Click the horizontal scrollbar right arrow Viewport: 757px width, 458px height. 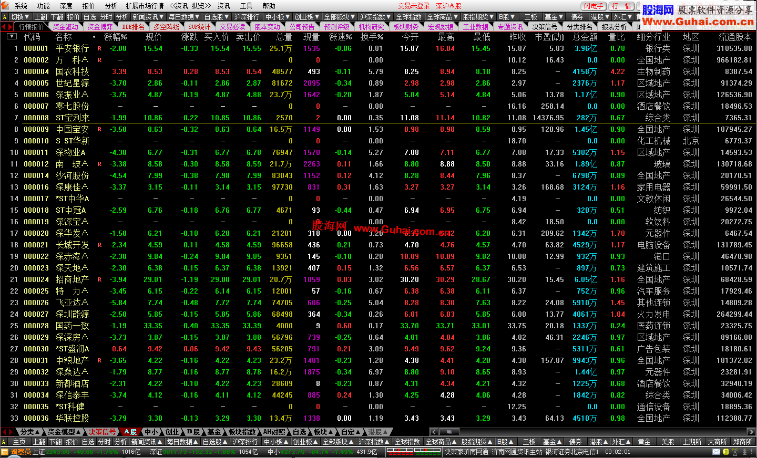(751, 432)
